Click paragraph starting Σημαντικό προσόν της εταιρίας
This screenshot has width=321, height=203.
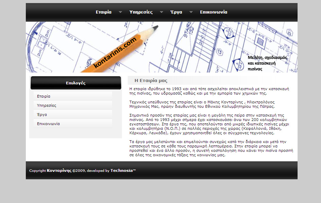point(209,124)
